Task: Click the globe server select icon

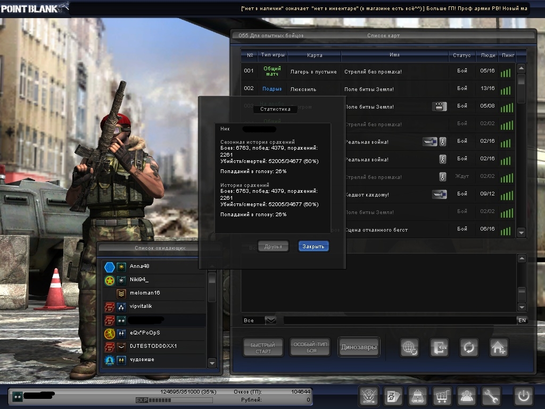Action: tap(410, 348)
